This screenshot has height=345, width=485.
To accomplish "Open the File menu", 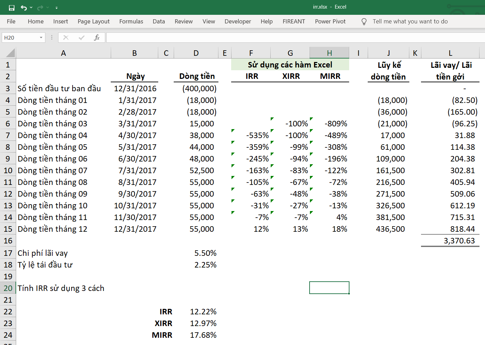I will coord(11,21).
